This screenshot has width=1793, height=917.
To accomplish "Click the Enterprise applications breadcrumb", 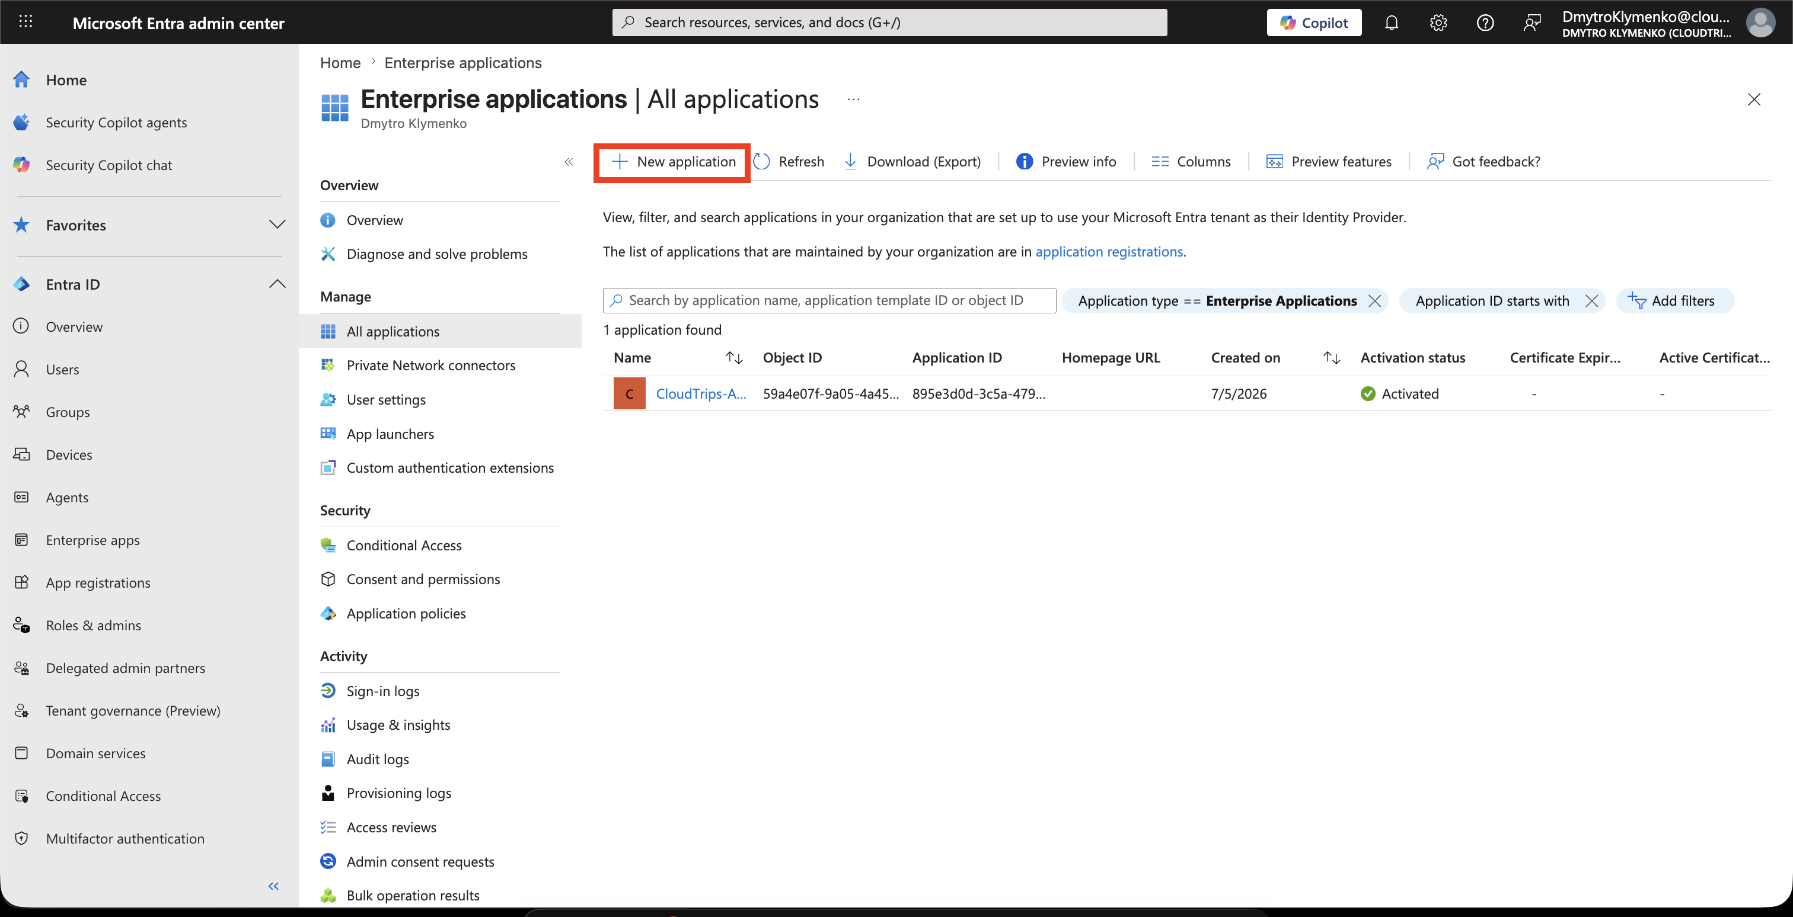I will [x=463, y=63].
